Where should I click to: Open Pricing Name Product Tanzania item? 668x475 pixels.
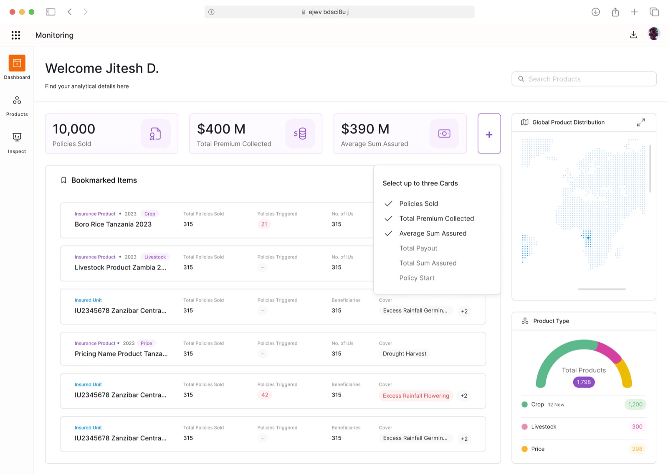(x=121, y=354)
